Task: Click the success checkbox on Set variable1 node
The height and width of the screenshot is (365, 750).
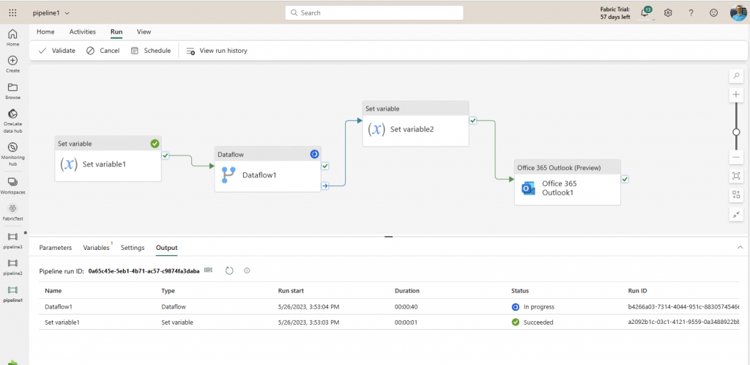Action: click(166, 155)
